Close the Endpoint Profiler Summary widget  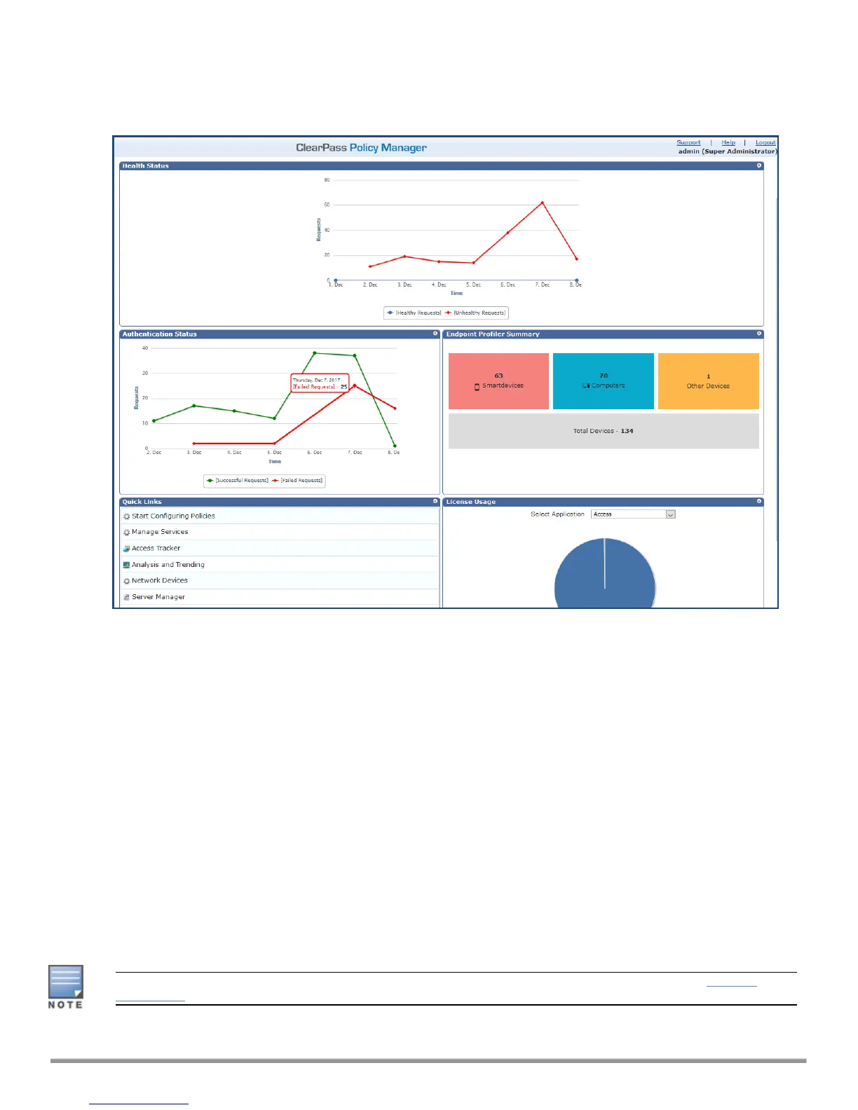(759, 334)
